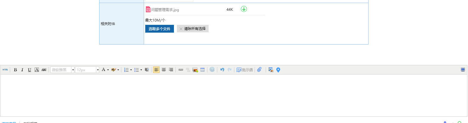This screenshot has height=123, width=468.
Task: Center align the text
Action: (x=164, y=70)
